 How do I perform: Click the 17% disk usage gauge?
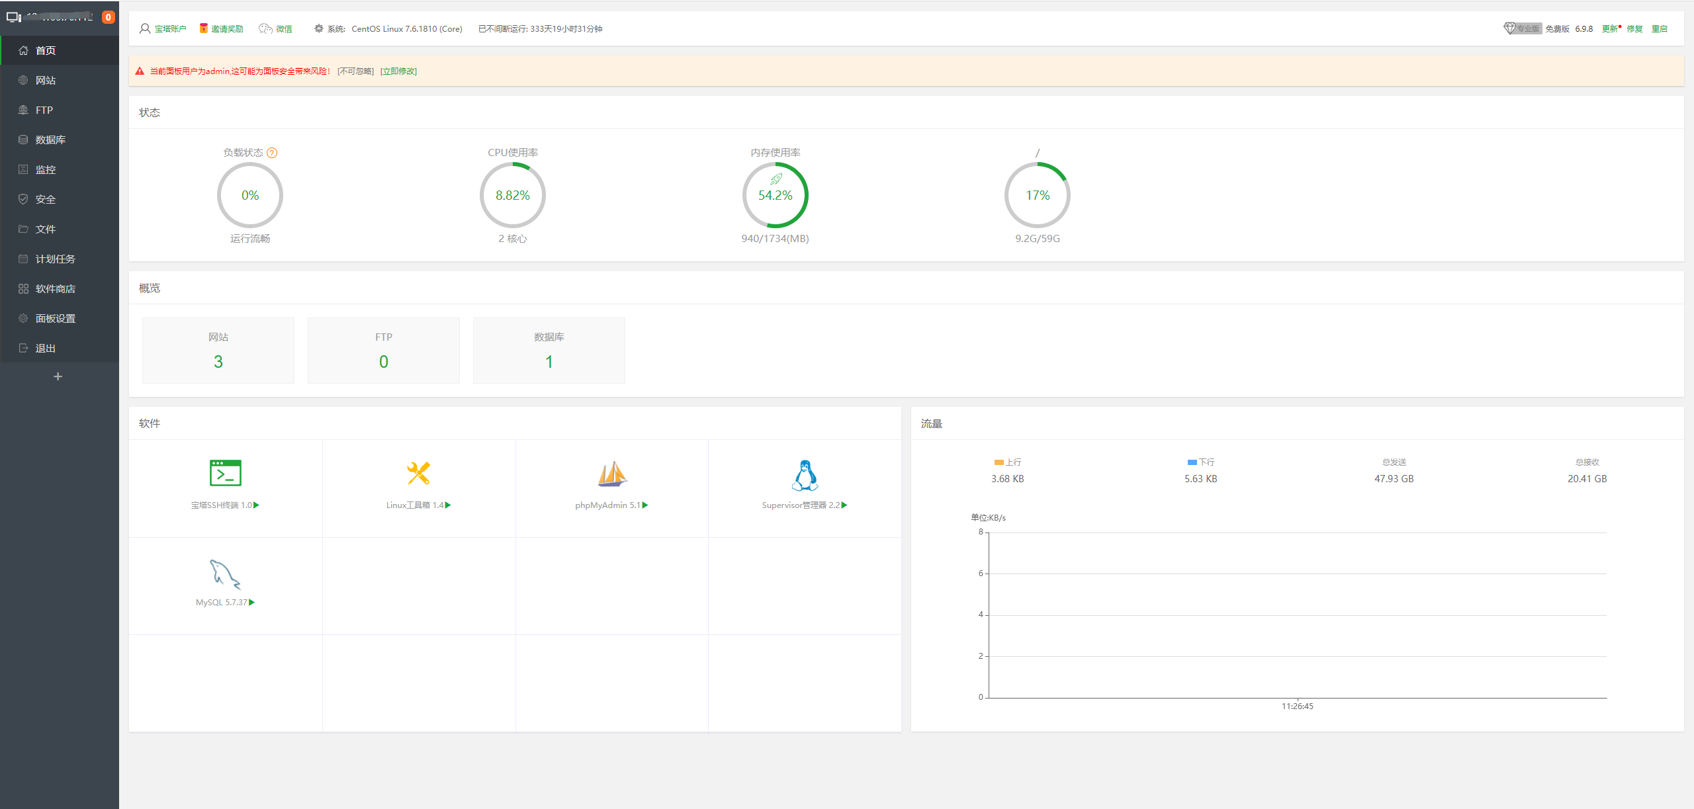coord(1038,195)
